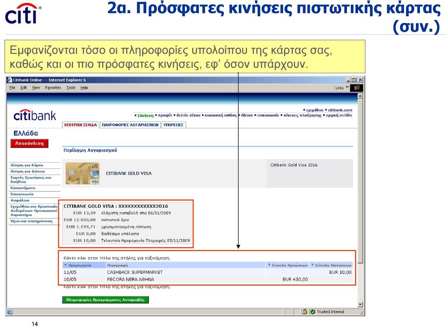Image resolution: width=447 pixels, height=327 pixels.
Task: Select the PECORA NERA ΑΘΗΝΑ transaction
Action: 208,279
